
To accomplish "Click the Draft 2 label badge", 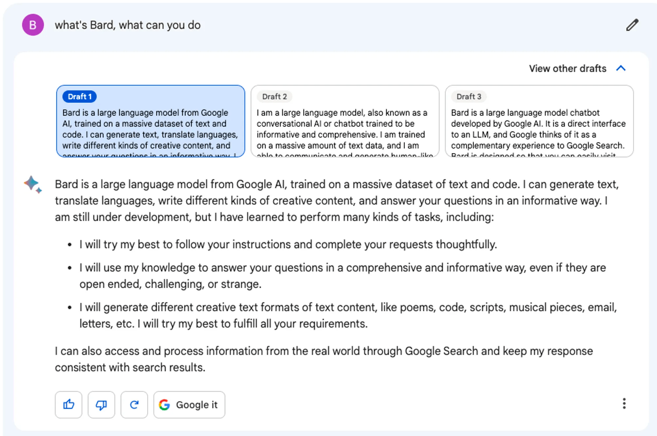I will tap(275, 96).
